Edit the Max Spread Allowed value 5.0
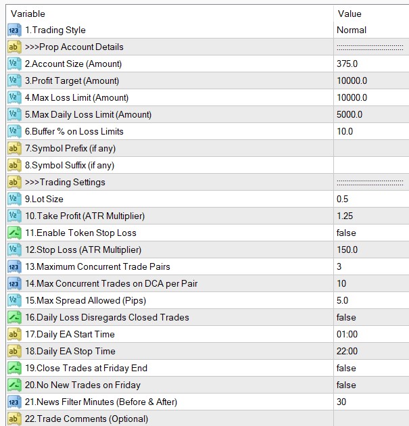Screen dimensions: 409x426 (x=370, y=300)
